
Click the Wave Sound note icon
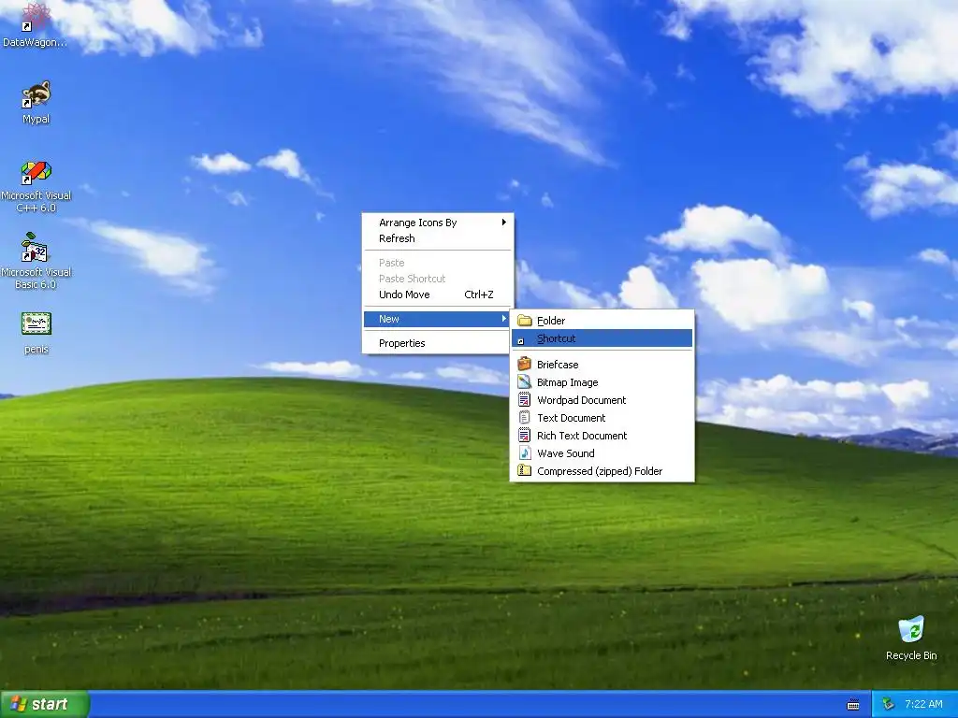(524, 453)
